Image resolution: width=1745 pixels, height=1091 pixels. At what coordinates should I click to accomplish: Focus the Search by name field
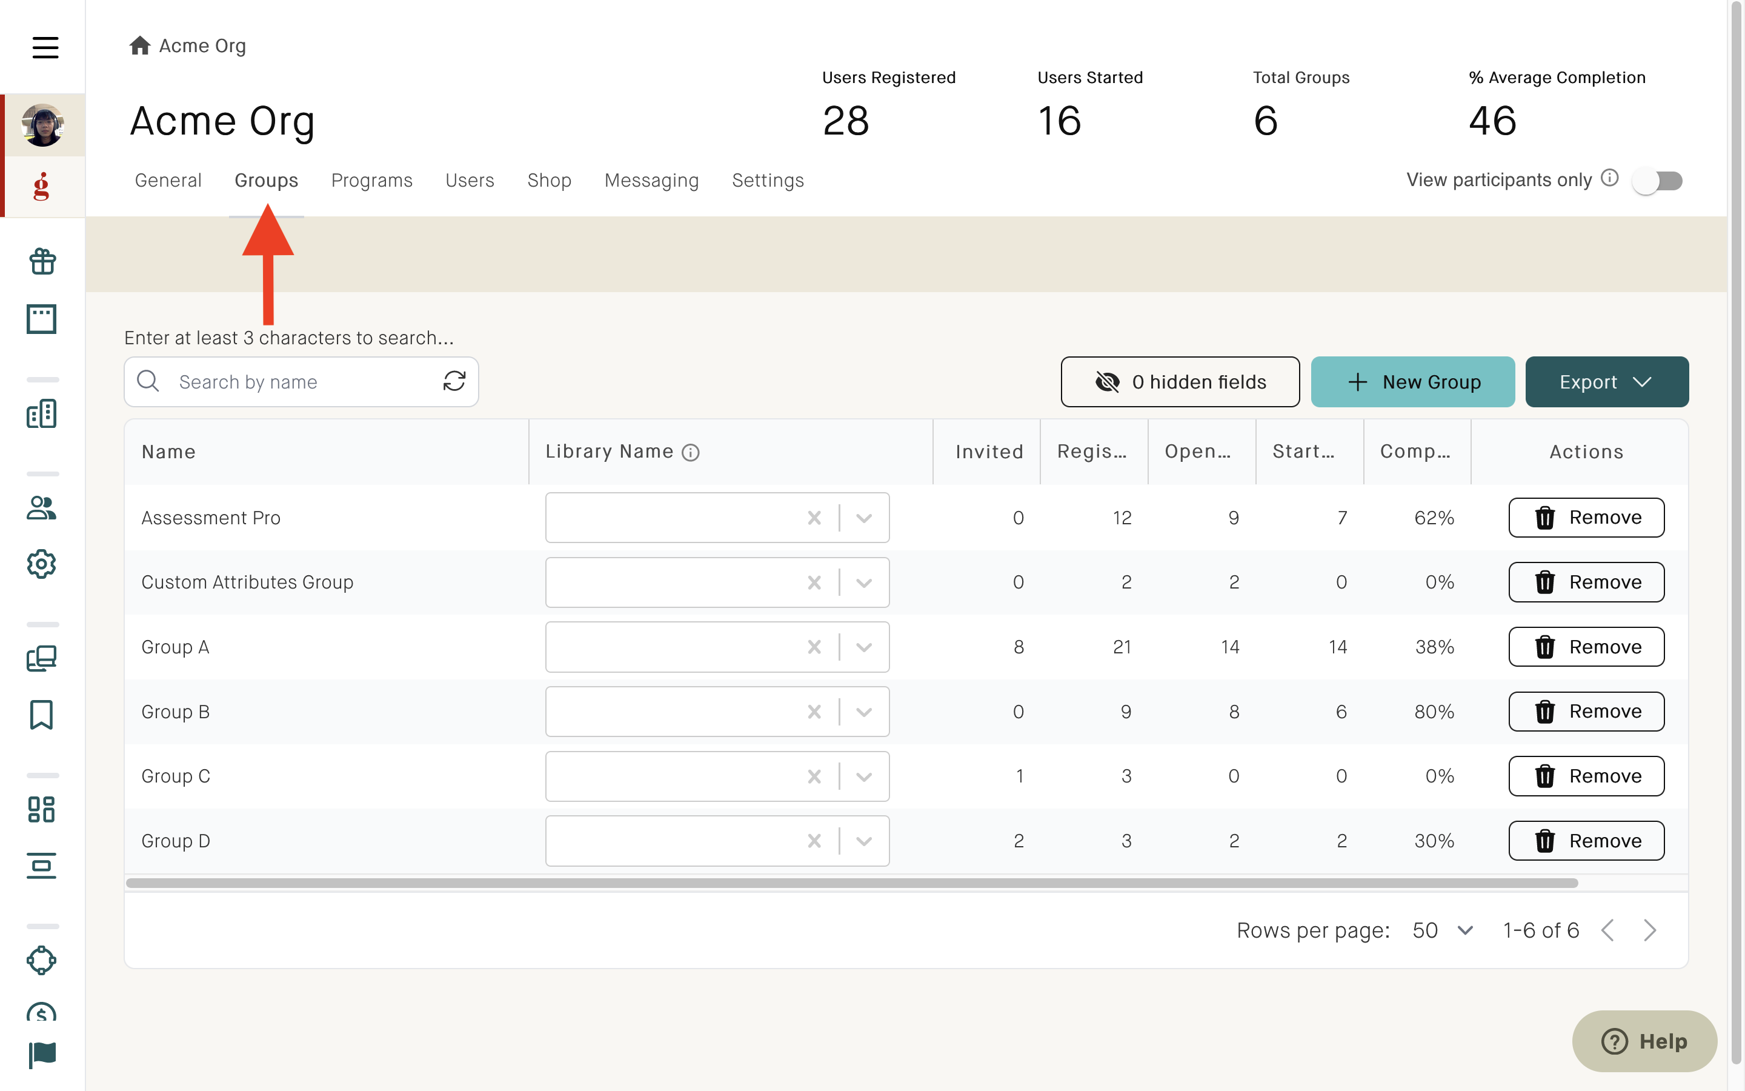pyautogui.click(x=301, y=382)
